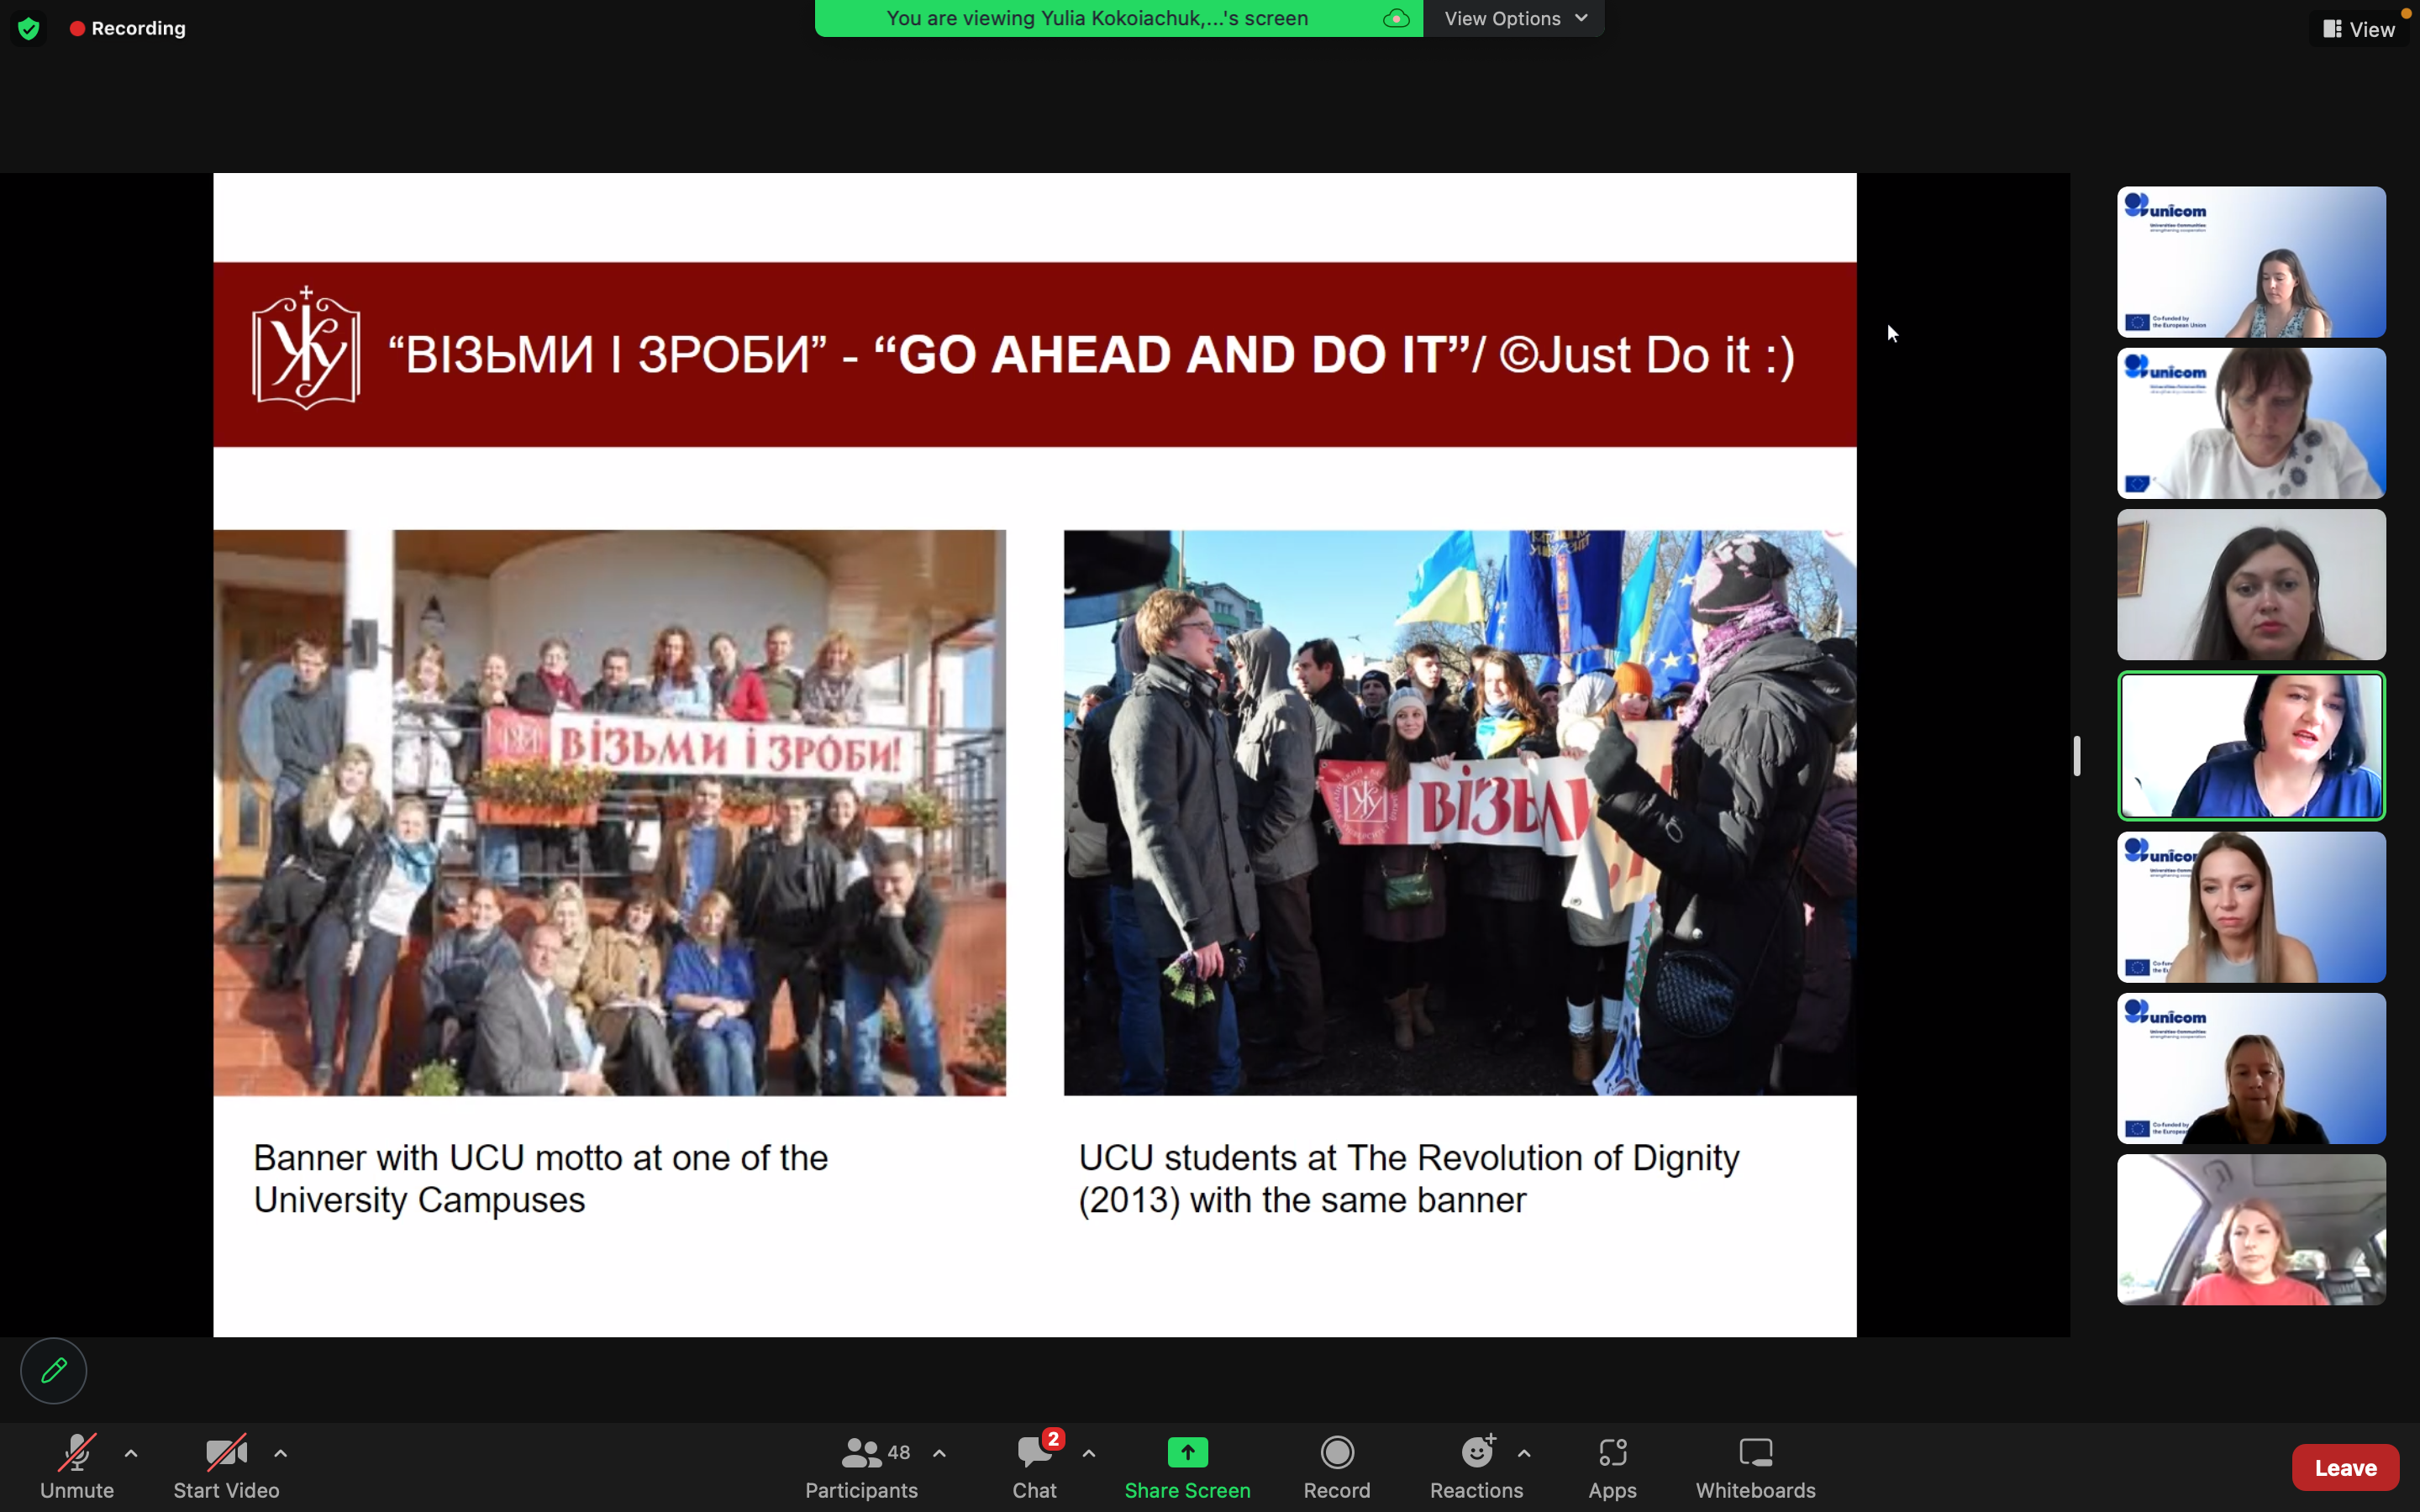Select the sixth participant thumbnail in dark top
The height and width of the screenshot is (1512, 2420).
[2251, 1068]
